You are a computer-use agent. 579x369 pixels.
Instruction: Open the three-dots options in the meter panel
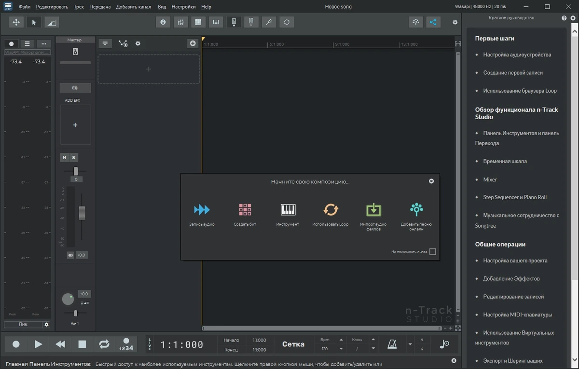coord(44,43)
